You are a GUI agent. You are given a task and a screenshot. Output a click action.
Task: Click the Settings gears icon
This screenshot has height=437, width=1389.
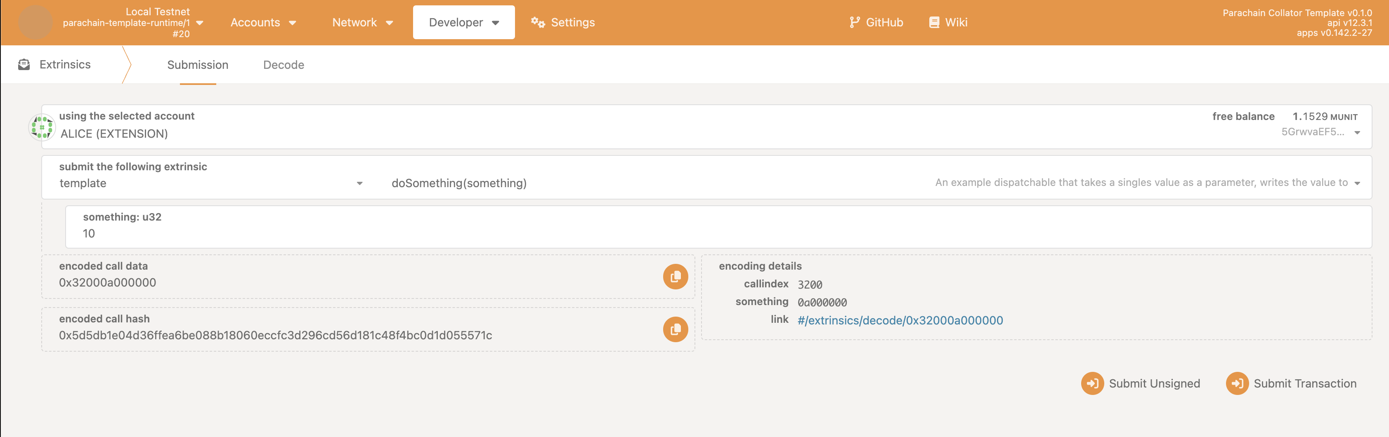point(538,22)
